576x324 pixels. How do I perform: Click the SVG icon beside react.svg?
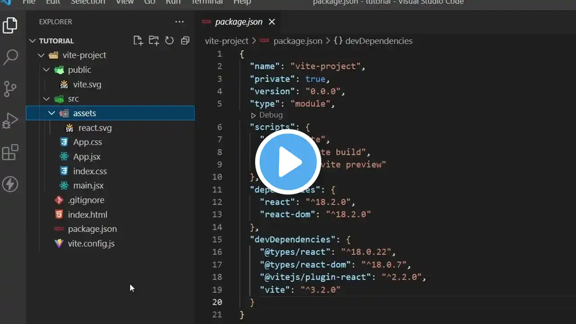click(69, 128)
